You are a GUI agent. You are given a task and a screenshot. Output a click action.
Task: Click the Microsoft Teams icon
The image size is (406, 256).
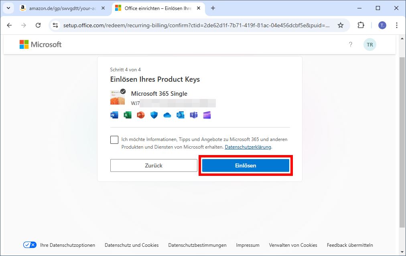click(193, 115)
